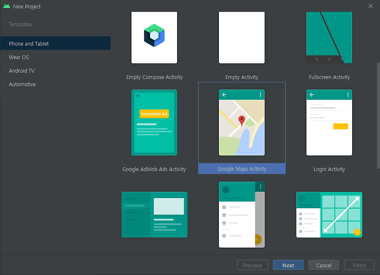Click the Google Maps Activity label

[x=242, y=169]
